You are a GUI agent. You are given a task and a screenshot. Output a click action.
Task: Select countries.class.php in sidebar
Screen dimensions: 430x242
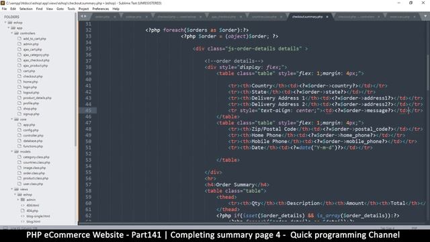click(36, 163)
